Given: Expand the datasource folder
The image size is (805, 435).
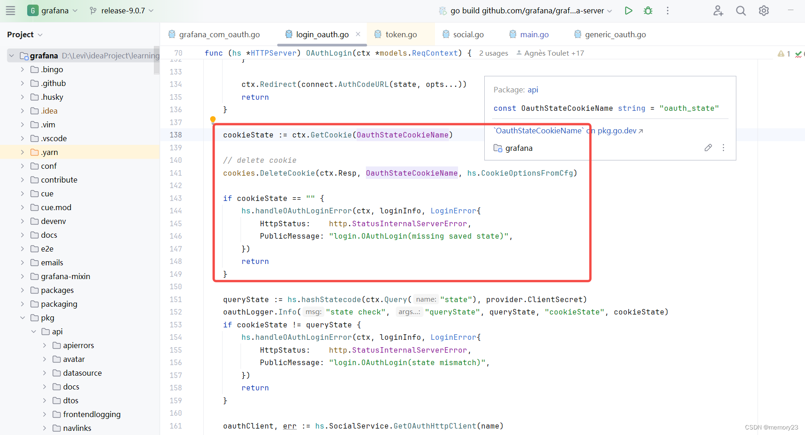Looking at the screenshot, I should (x=45, y=373).
